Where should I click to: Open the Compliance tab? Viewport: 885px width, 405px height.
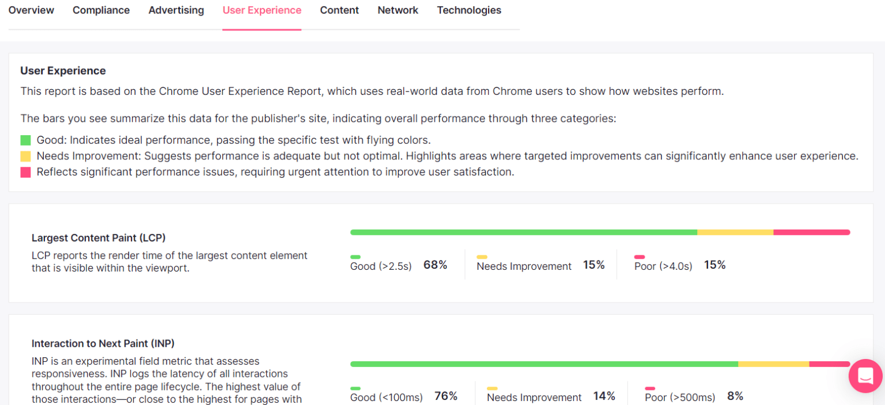tap(101, 10)
